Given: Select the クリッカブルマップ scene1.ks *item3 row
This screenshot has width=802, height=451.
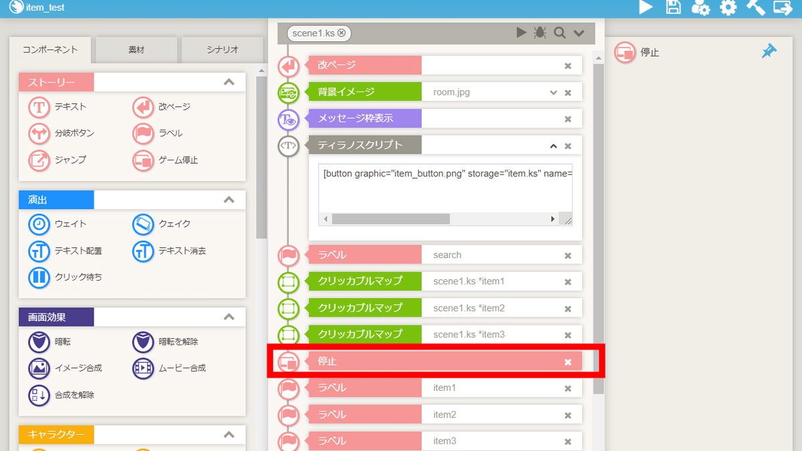Looking at the screenshot, I should pos(445,334).
